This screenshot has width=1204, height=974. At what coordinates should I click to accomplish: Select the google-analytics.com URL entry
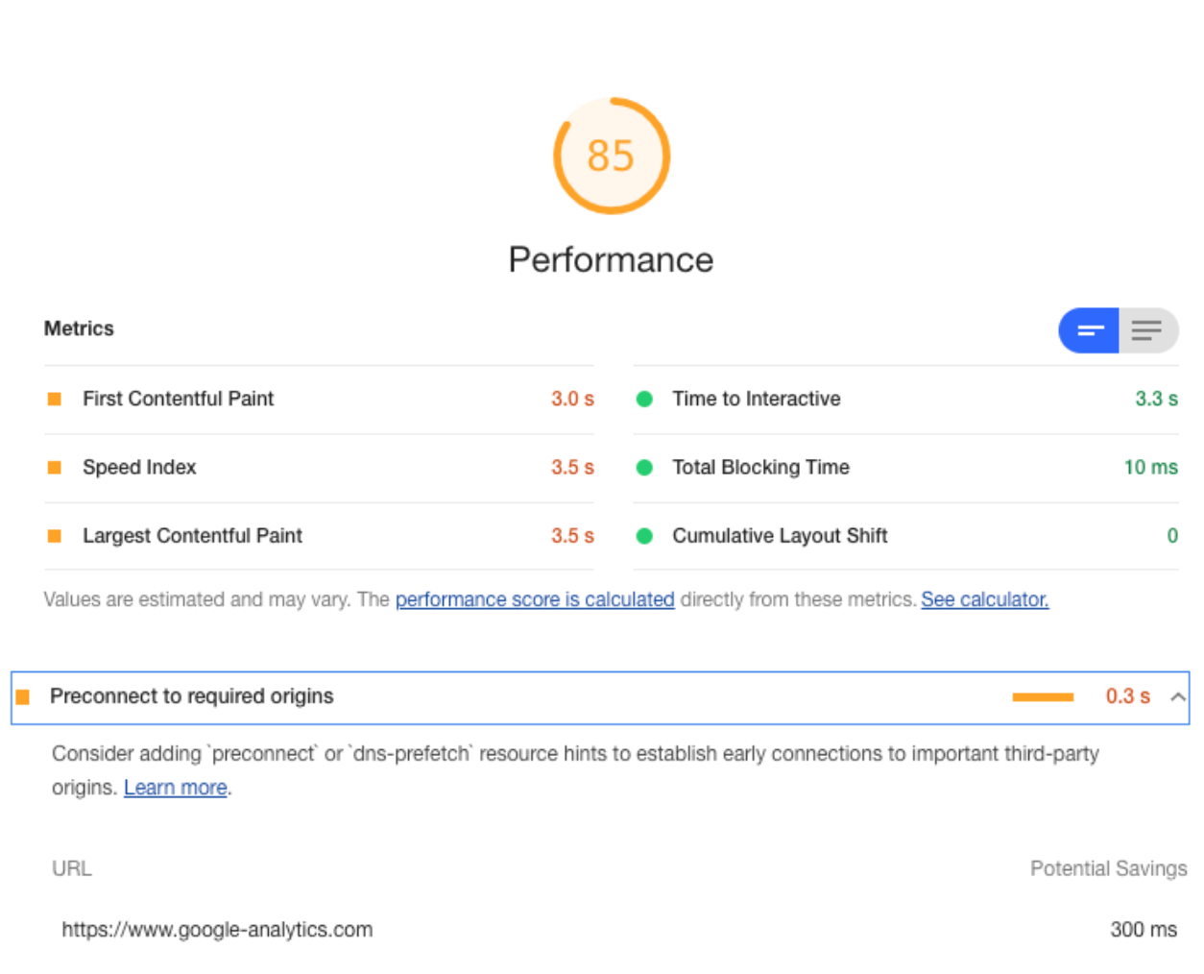pos(217,930)
